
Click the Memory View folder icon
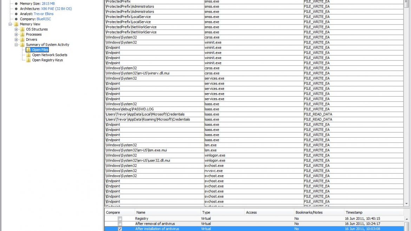pos(16,24)
